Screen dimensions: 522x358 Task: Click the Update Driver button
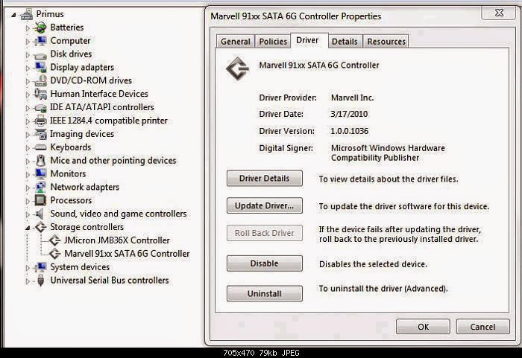tap(264, 205)
